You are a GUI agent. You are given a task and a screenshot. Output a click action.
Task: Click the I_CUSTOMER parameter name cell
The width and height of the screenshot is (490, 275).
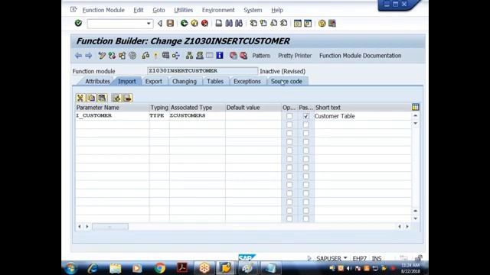113,115
